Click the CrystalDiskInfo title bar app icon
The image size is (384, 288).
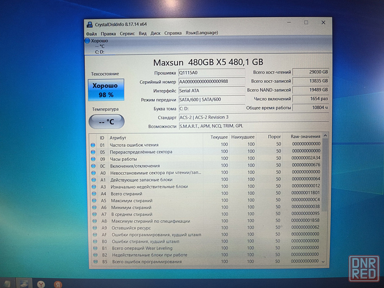tap(89, 24)
